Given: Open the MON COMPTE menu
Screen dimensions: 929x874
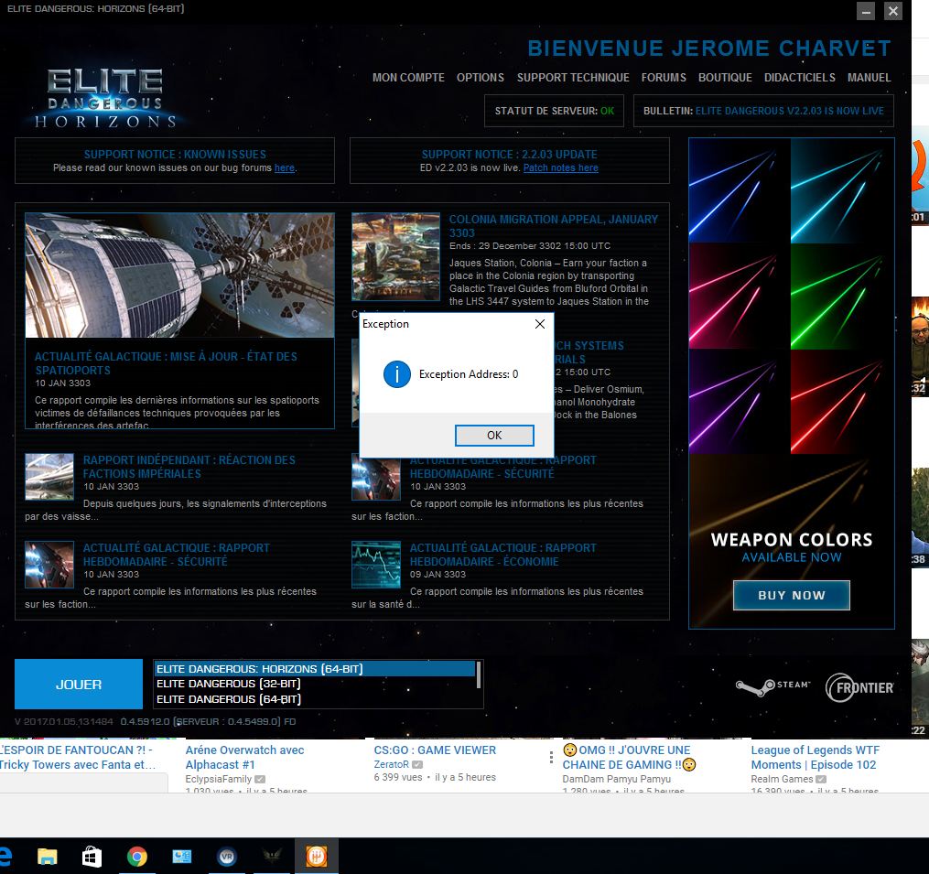Looking at the screenshot, I should (x=408, y=78).
